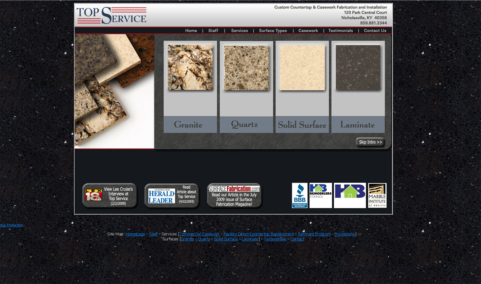
Task: Open the LEX 18 Lee Cruise interview banner
Action: click(109, 195)
